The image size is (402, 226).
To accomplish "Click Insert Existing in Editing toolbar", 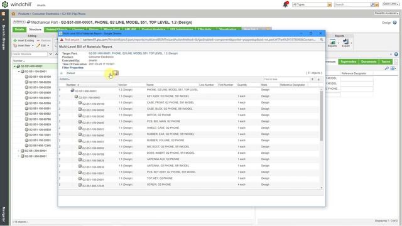I will click(x=24, y=40).
